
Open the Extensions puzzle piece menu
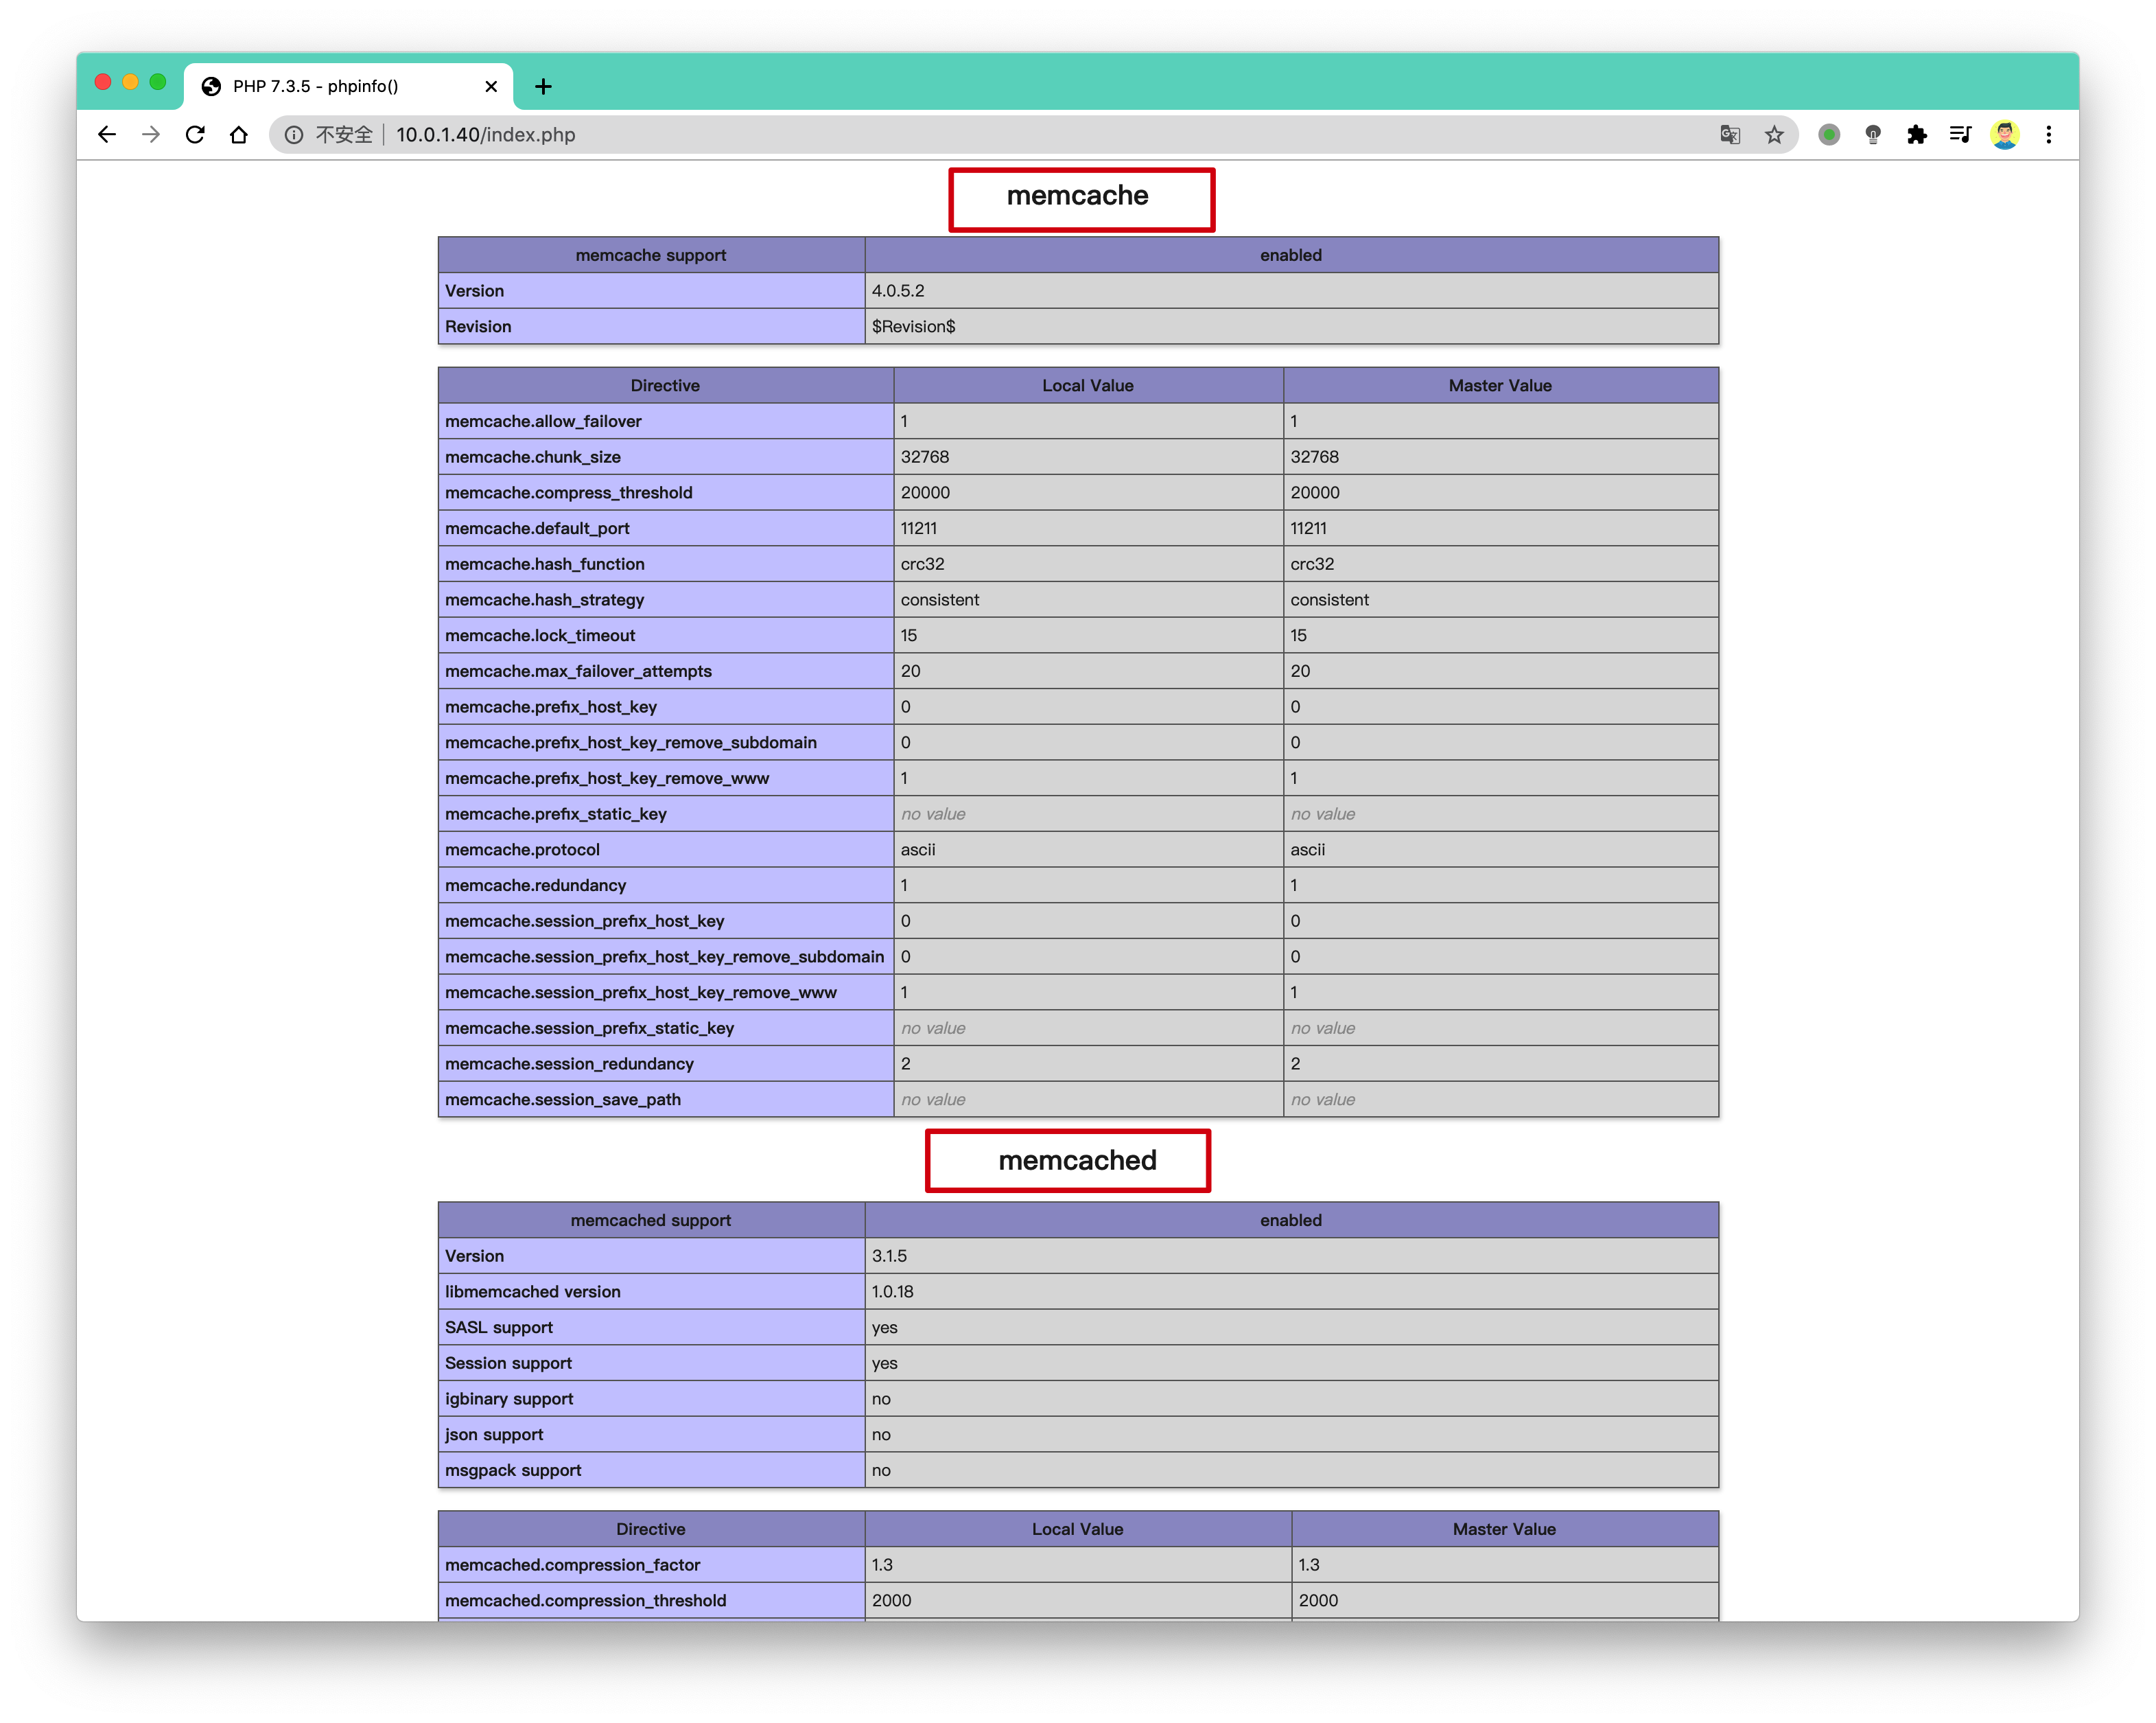coord(1917,134)
